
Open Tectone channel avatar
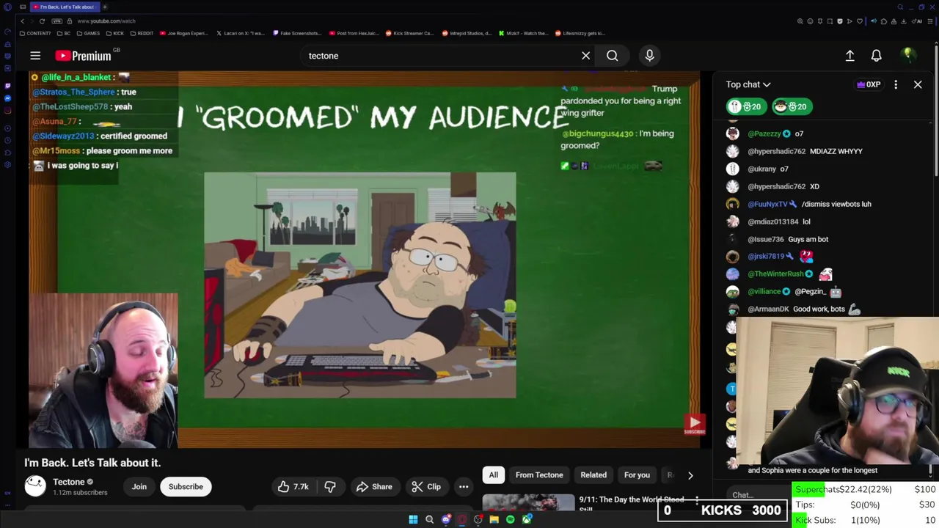coord(35,485)
